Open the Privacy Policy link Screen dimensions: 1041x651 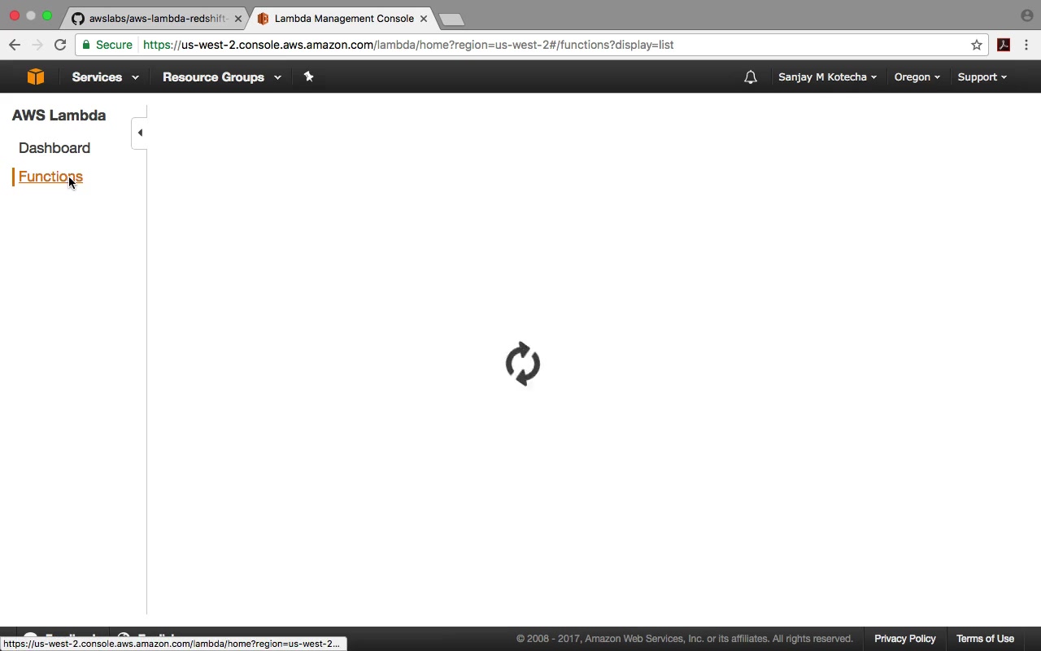point(904,639)
